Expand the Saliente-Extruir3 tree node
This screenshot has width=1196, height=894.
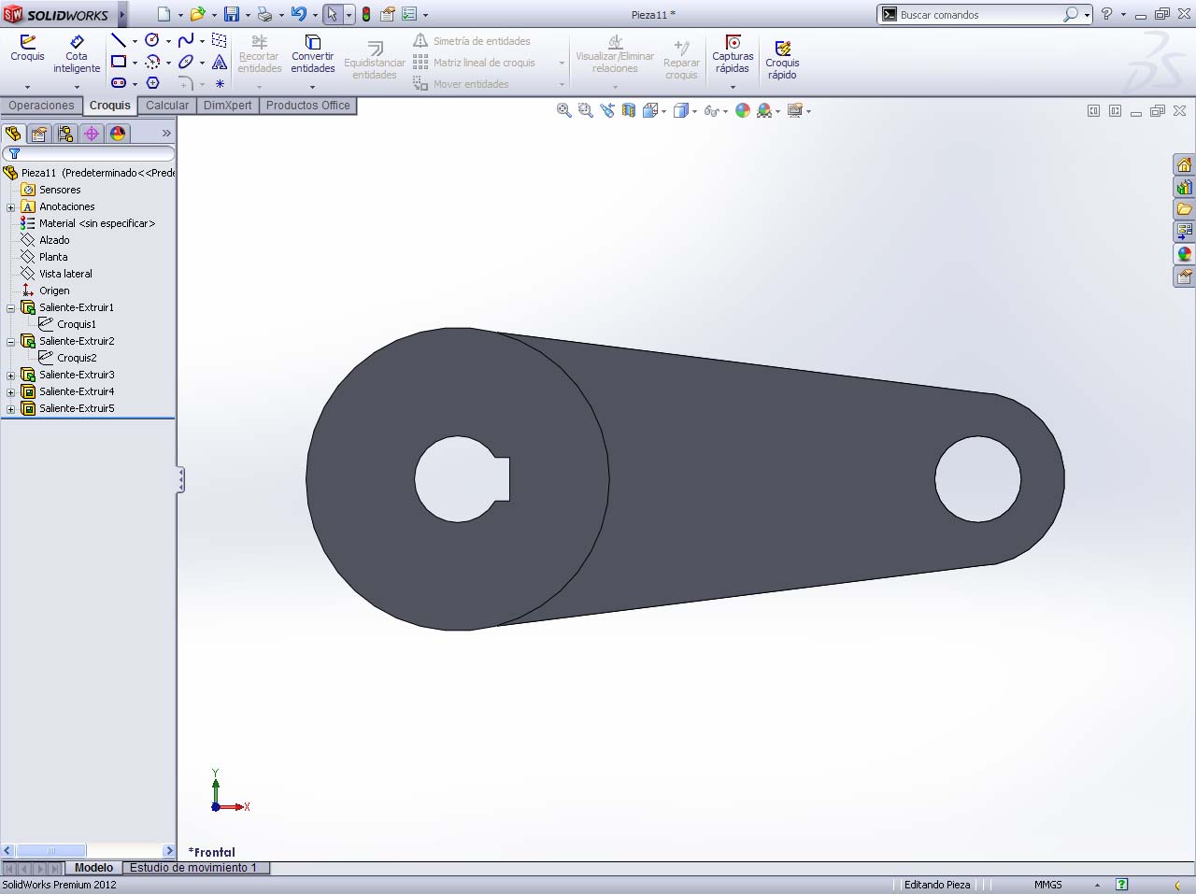(10, 375)
